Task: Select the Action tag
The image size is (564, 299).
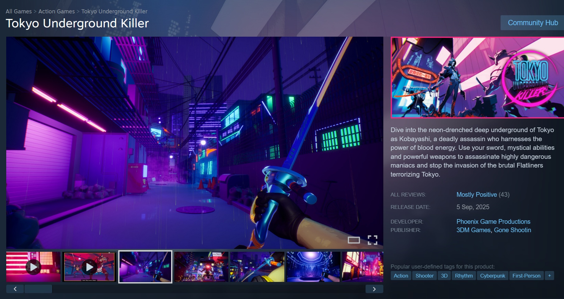Action: (401, 276)
